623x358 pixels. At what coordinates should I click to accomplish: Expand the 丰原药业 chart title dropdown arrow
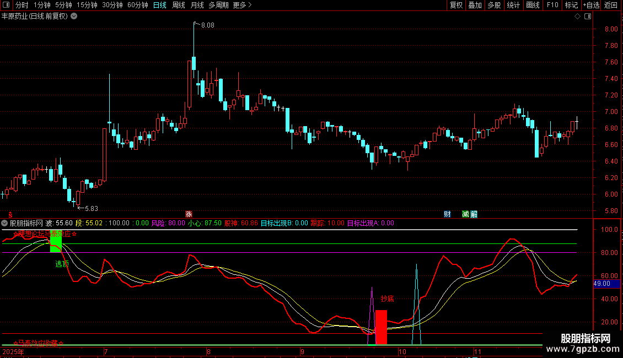click(x=74, y=17)
